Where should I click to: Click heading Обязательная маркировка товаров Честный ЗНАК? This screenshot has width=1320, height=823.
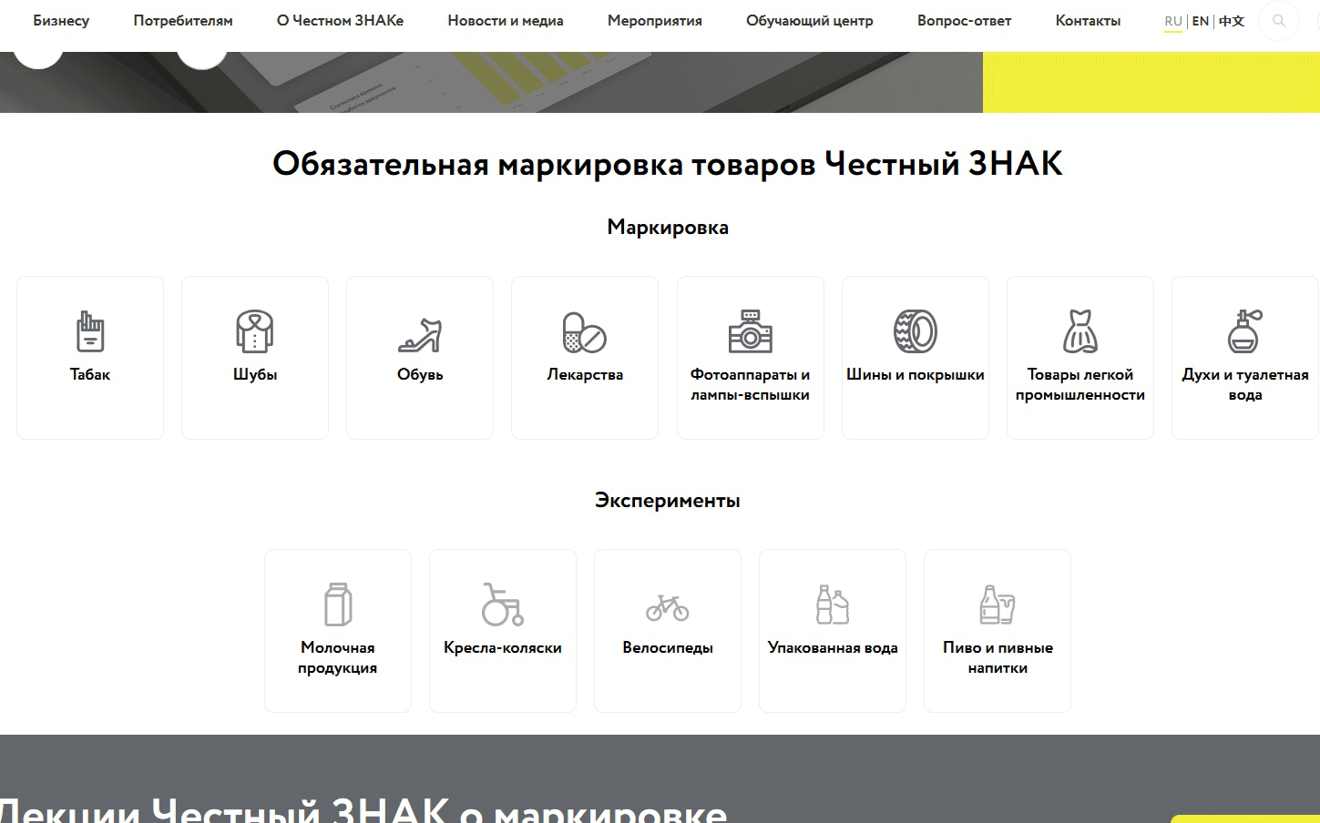point(668,164)
